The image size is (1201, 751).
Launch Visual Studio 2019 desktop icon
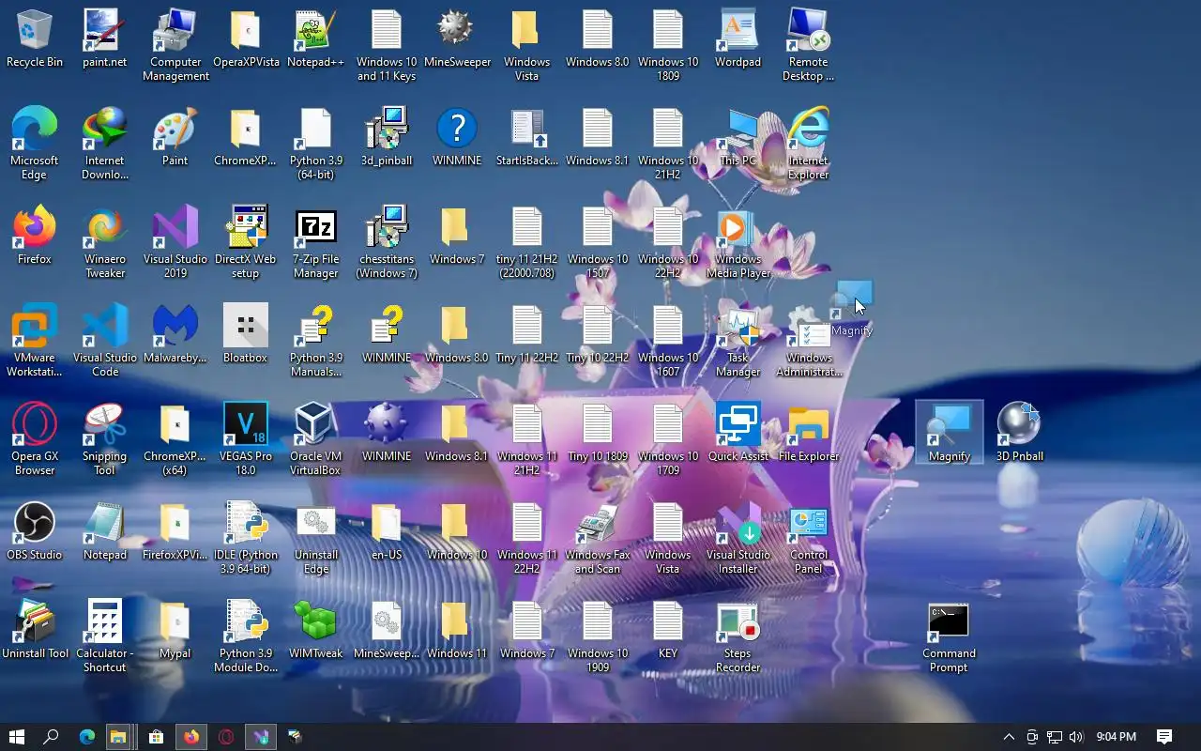175,242
